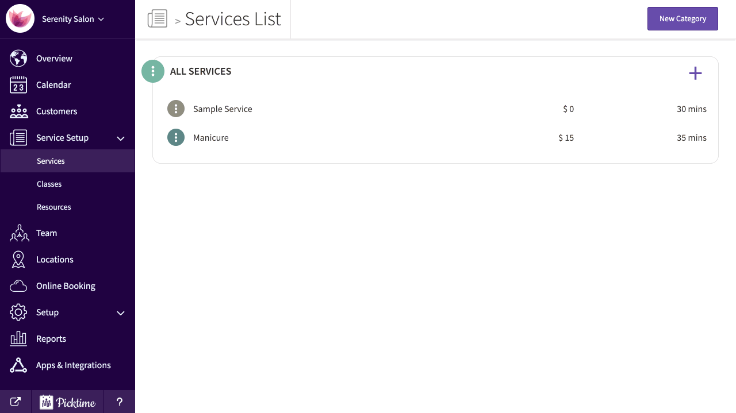Click the Locations pin icon
The image size is (736, 413).
coord(18,260)
